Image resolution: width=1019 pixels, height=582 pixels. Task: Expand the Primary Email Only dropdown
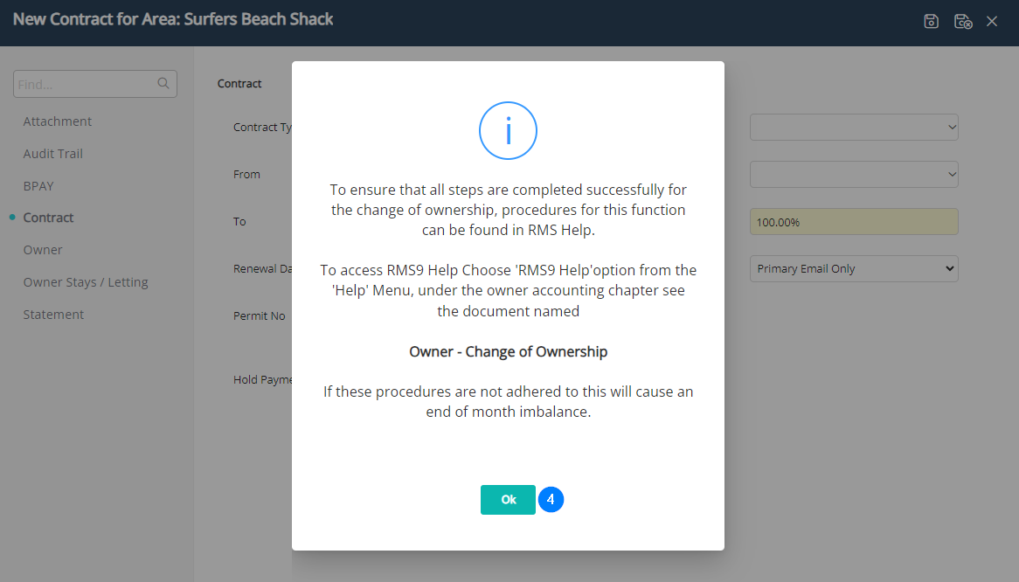tap(854, 269)
